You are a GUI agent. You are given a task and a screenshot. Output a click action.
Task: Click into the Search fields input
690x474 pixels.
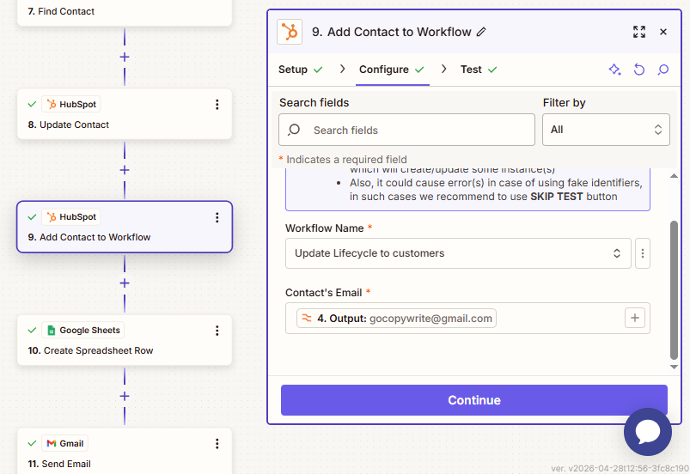tap(406, 130)
